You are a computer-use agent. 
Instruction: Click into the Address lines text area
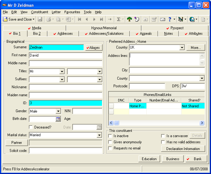(164, 59)
